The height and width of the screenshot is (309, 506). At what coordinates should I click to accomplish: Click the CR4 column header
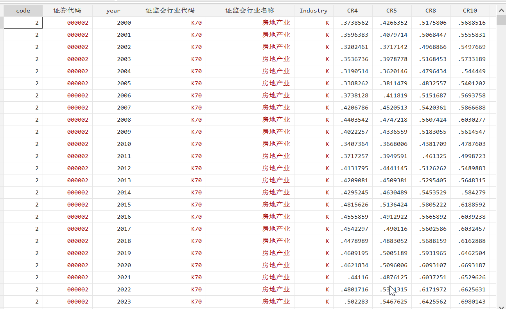pos(352,11)
